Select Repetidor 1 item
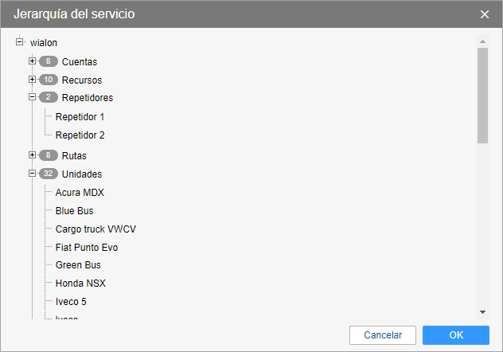 [80, 117]
